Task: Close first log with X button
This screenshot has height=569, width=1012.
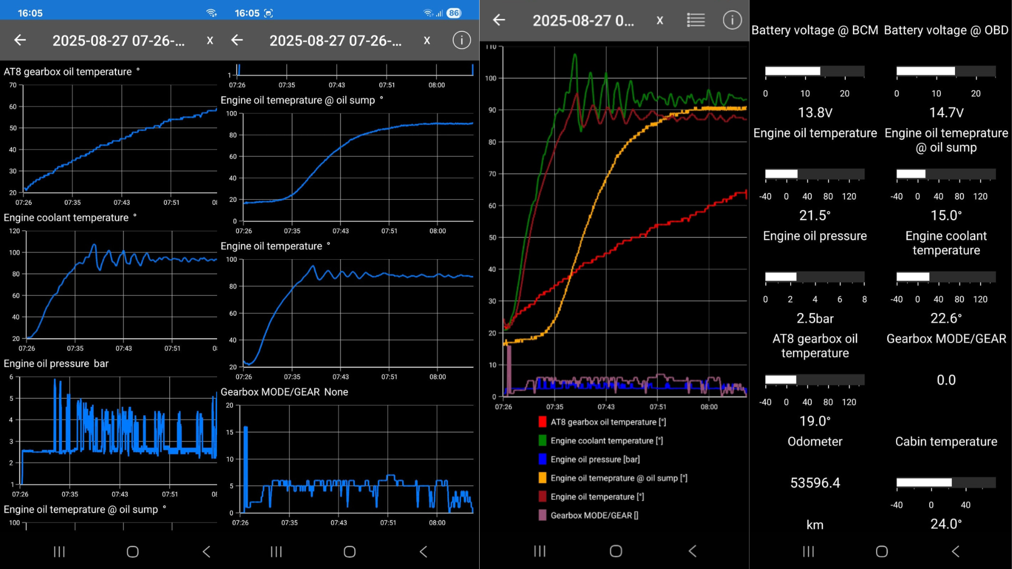Action: pos(210,40)
